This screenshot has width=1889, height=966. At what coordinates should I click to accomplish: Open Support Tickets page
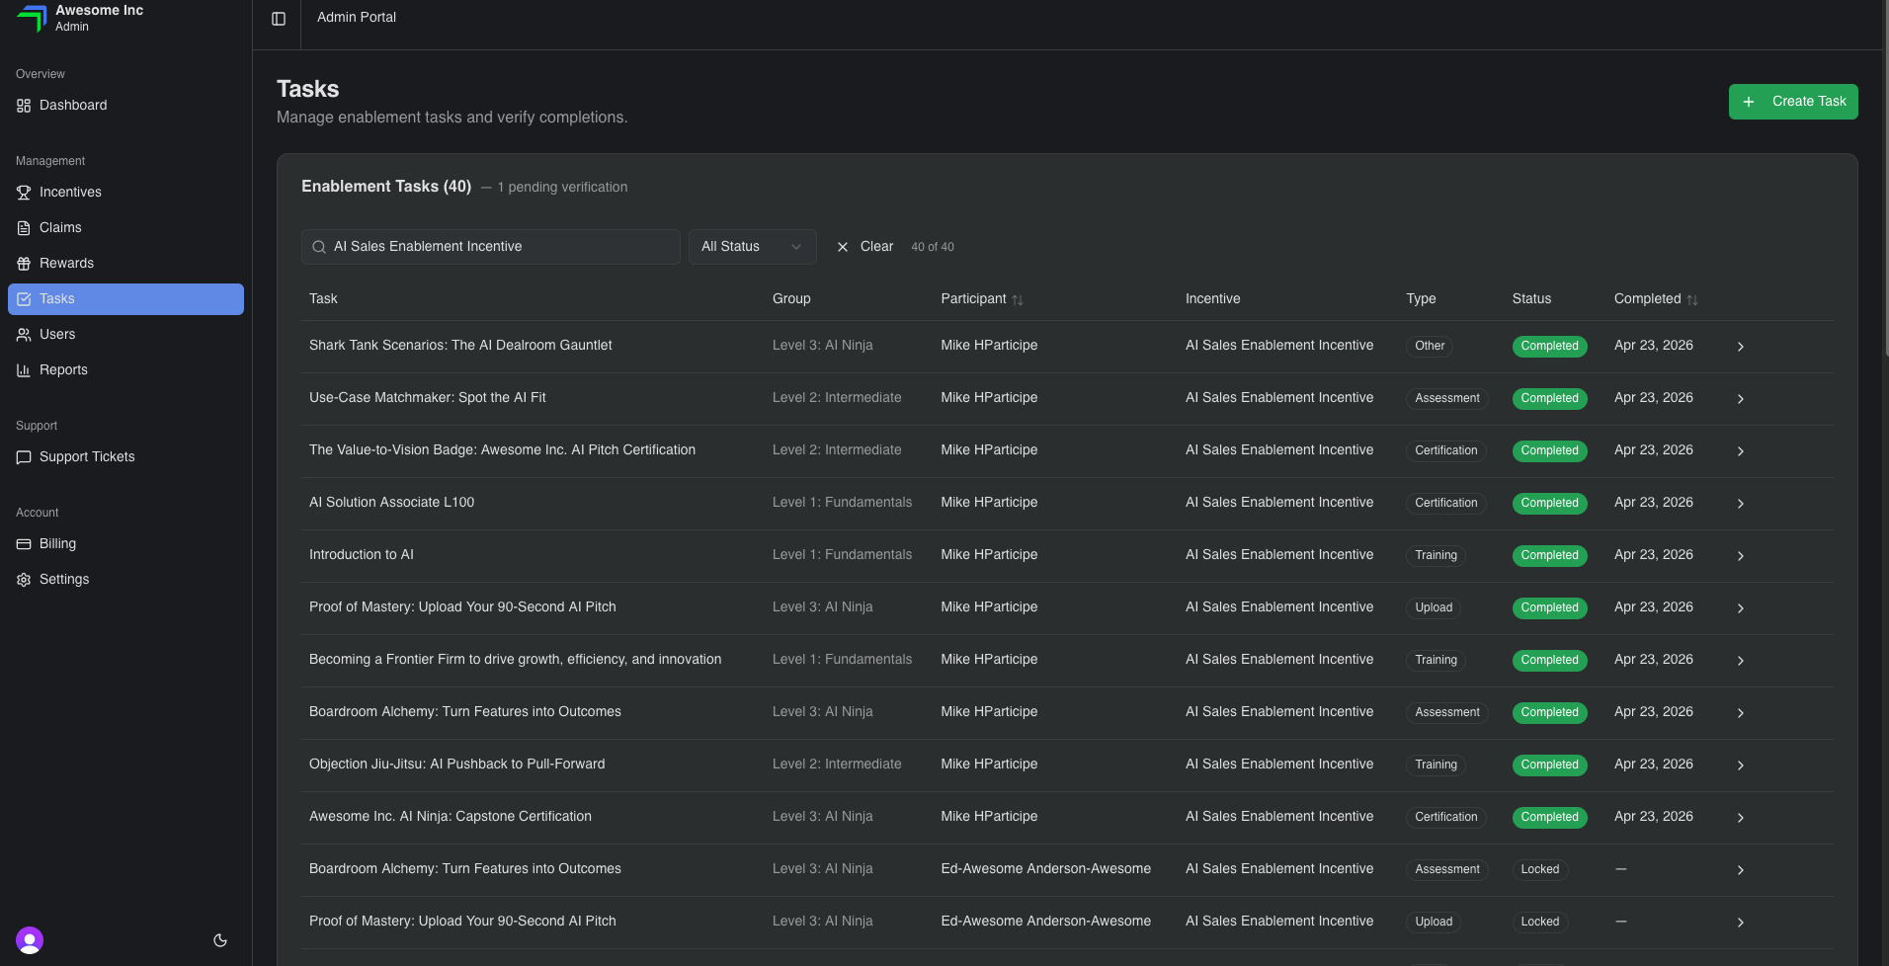pos(125,457)
